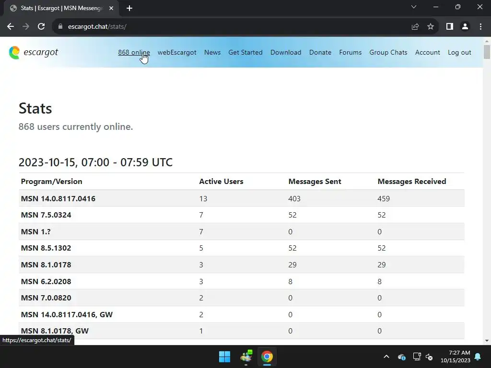Screen dimensions: 491x368
Task: Click the 'MSN 7.0.0820' row label
Action: 46,298
